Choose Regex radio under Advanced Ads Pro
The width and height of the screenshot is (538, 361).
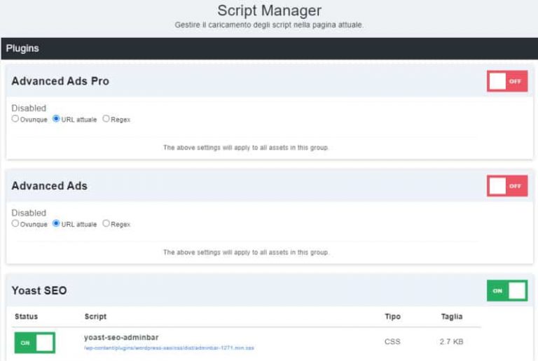pos(106,119)
